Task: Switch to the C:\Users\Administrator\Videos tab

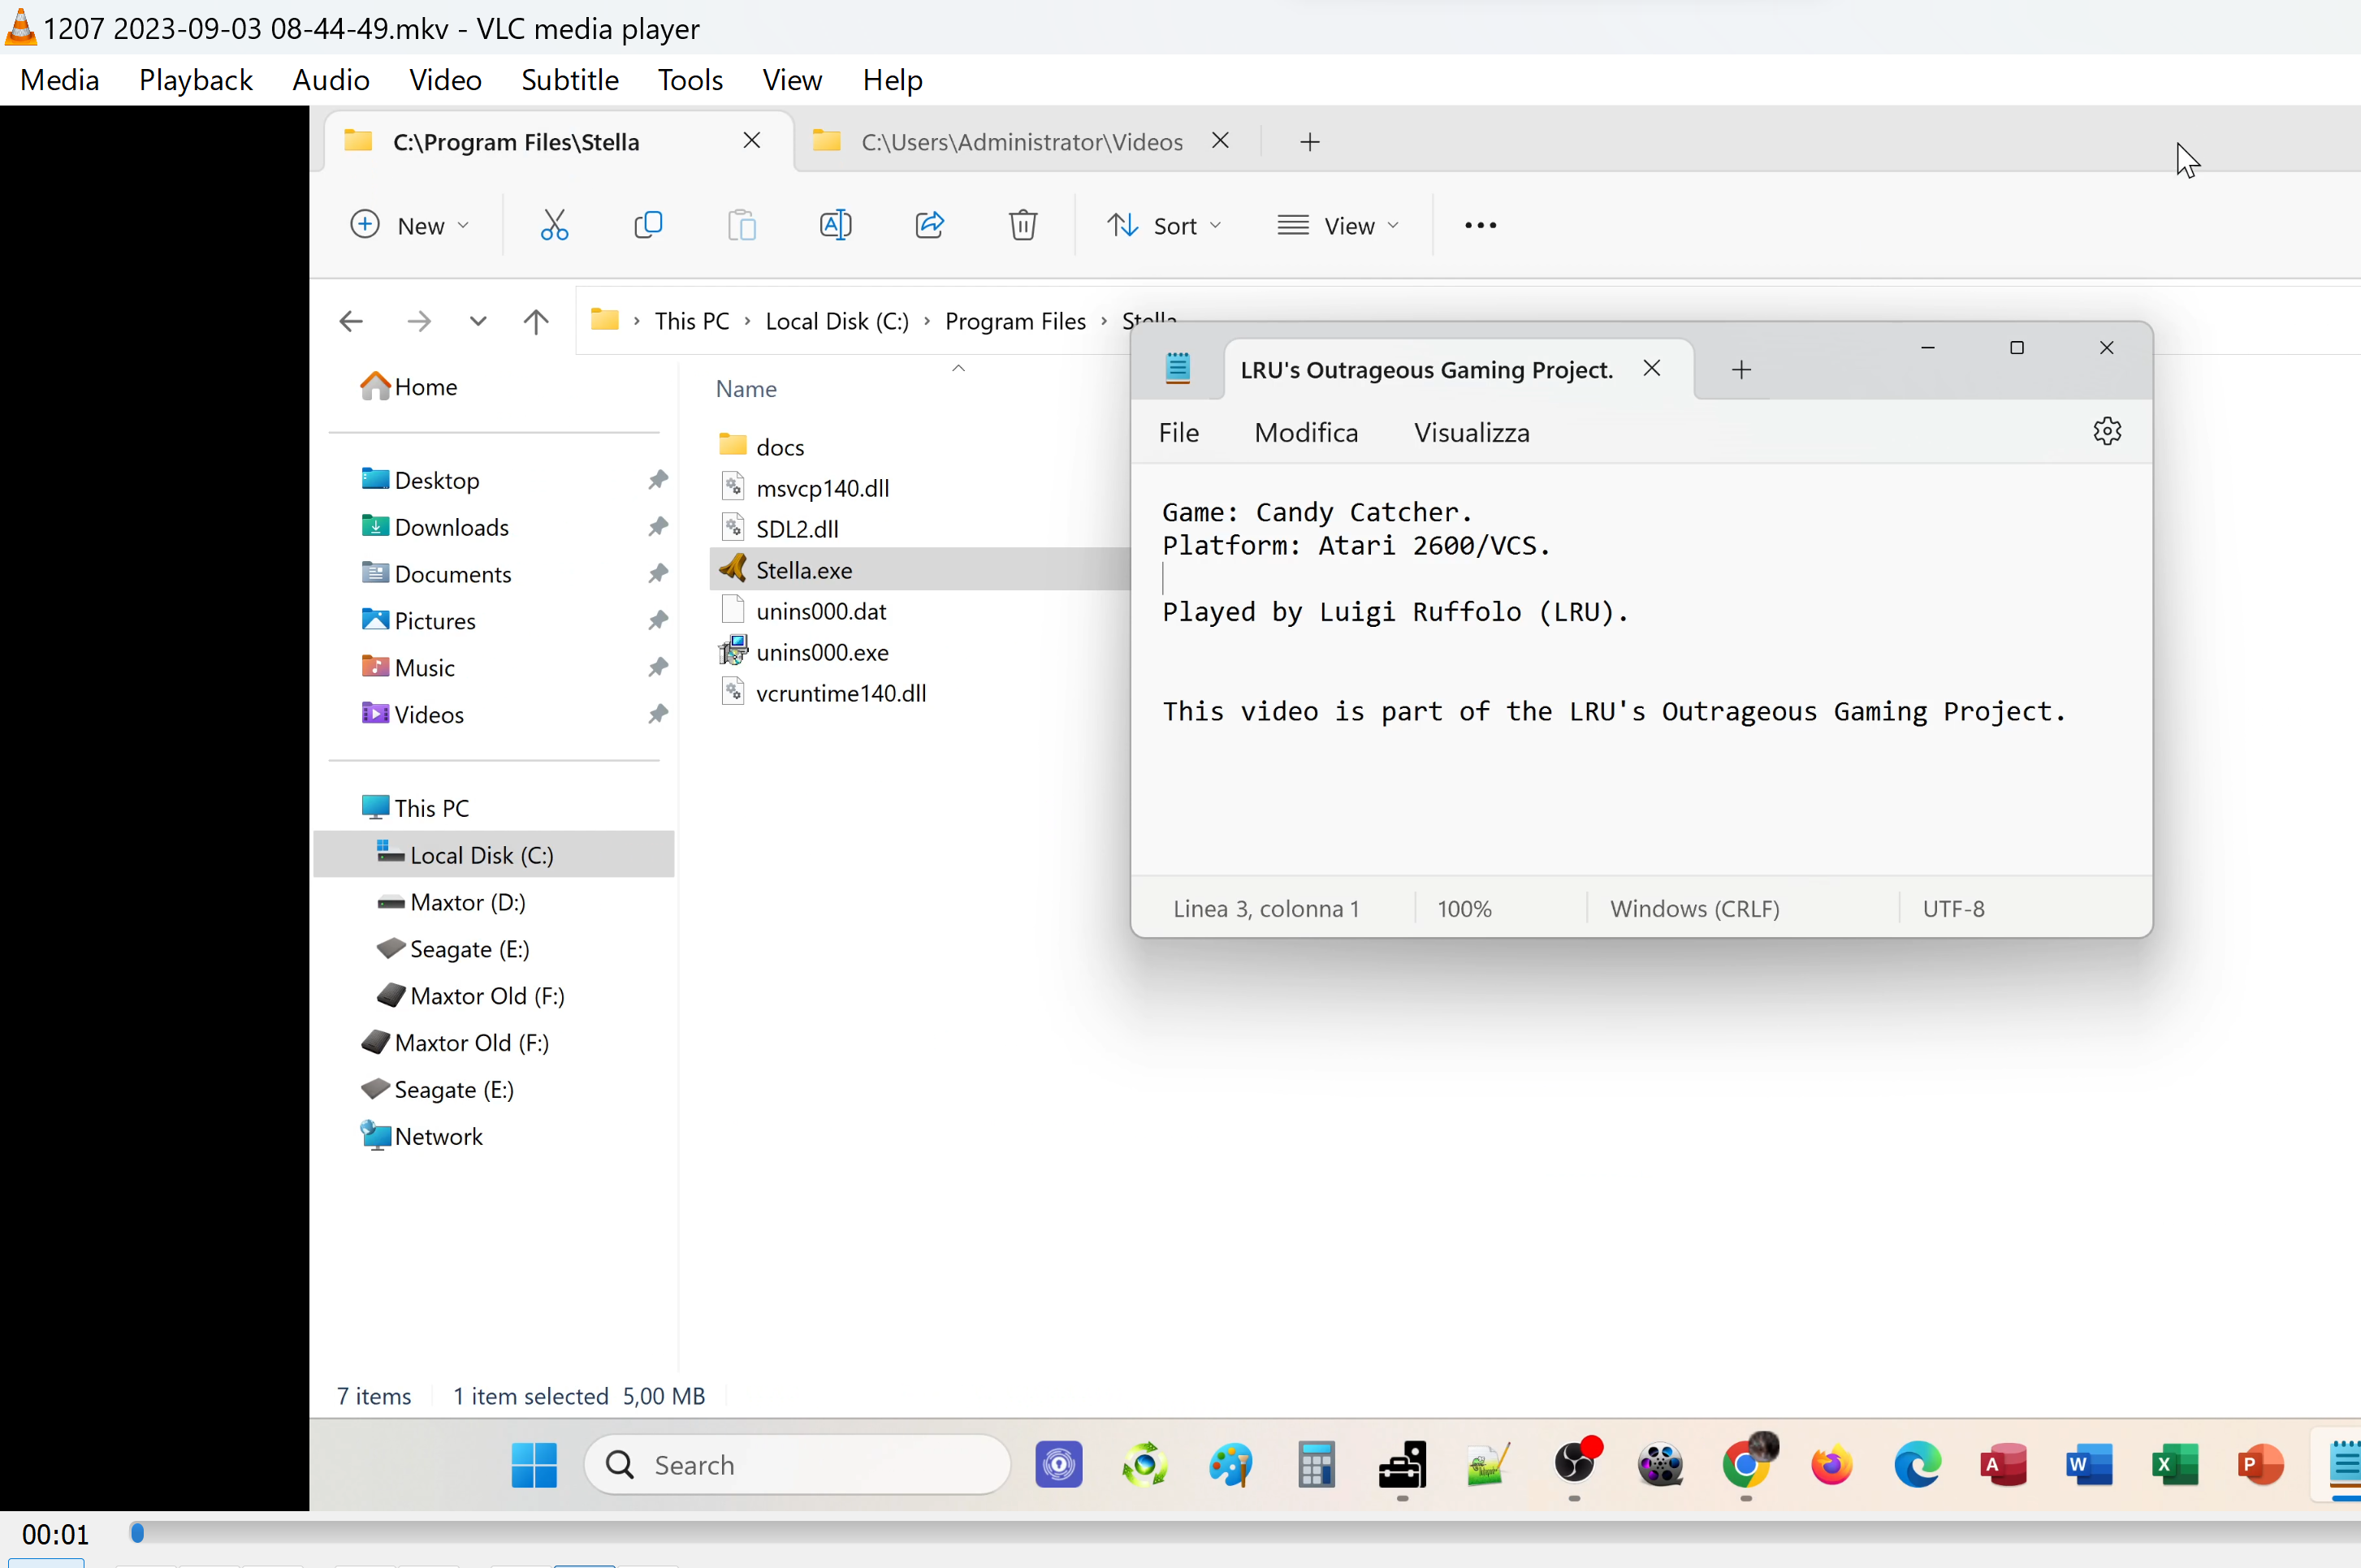Action: [x=1021, y=142]
